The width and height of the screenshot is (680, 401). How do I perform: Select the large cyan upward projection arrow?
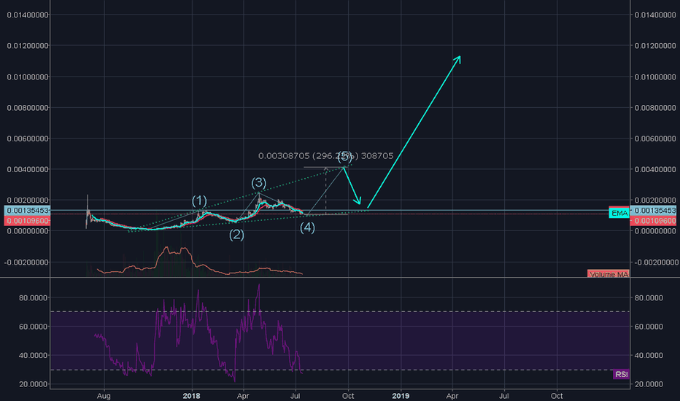pyautogui.click(x=414, y=132)
